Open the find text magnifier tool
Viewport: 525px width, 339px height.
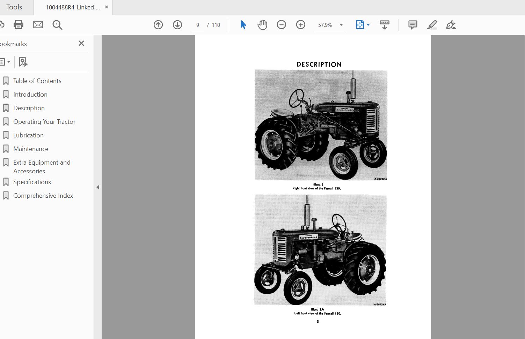point(57,25)
